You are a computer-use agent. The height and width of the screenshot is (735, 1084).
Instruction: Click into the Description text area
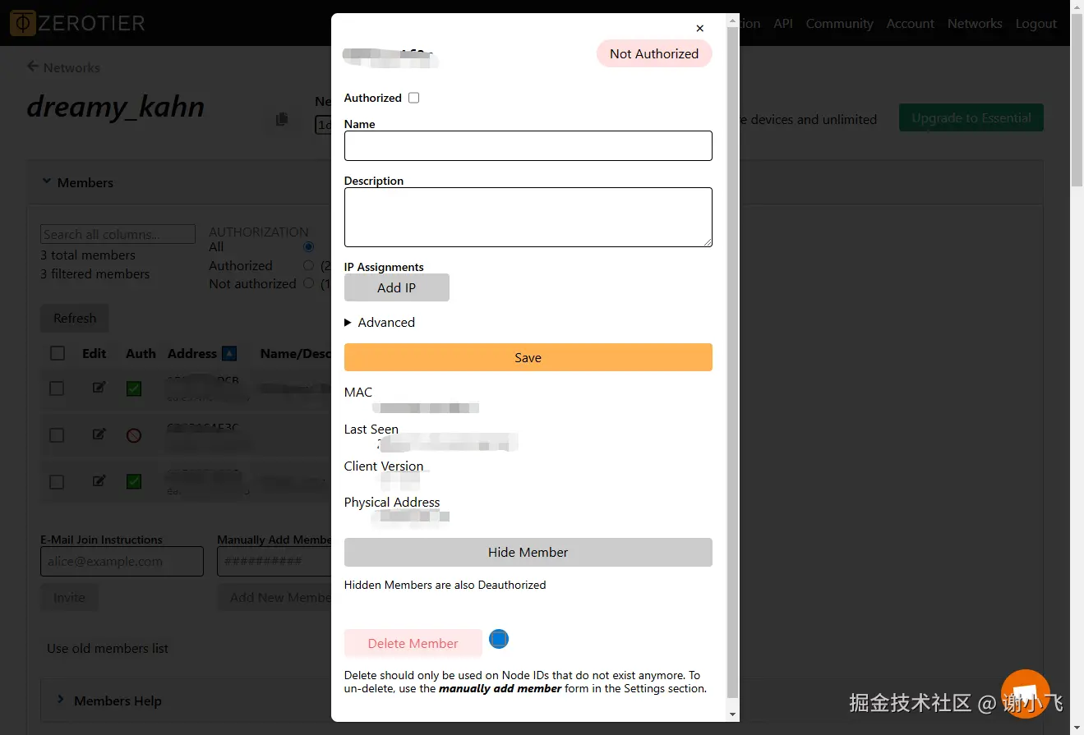click(x=528, y=217)
